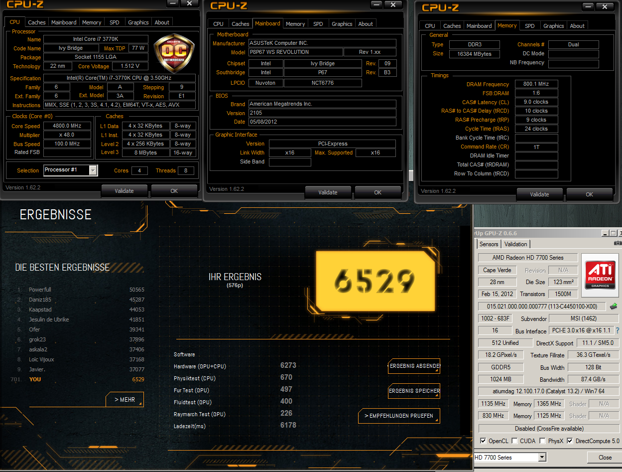Open the HD 7700 Series GPU dropdown
Image resolution: width=622 pixels, height=472 pixels.
pos(542,457)
